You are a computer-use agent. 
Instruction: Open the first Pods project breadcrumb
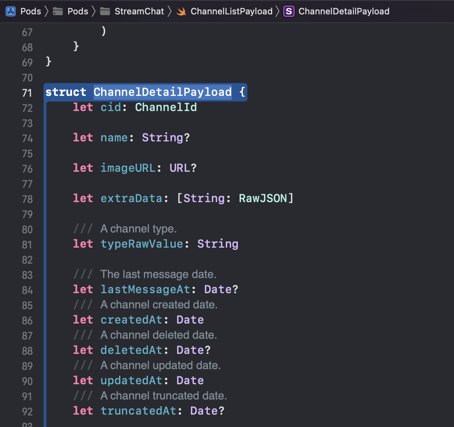coord(31,11)
